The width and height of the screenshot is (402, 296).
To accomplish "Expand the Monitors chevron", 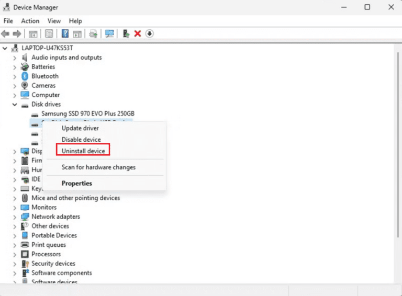I will coord(15,208).
